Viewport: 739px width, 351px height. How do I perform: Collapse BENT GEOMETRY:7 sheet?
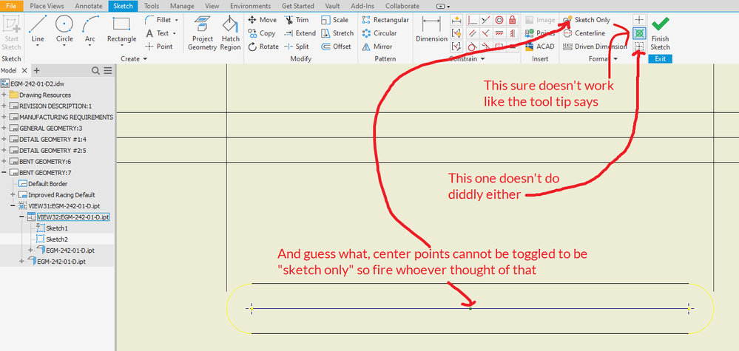coord(4,173)
